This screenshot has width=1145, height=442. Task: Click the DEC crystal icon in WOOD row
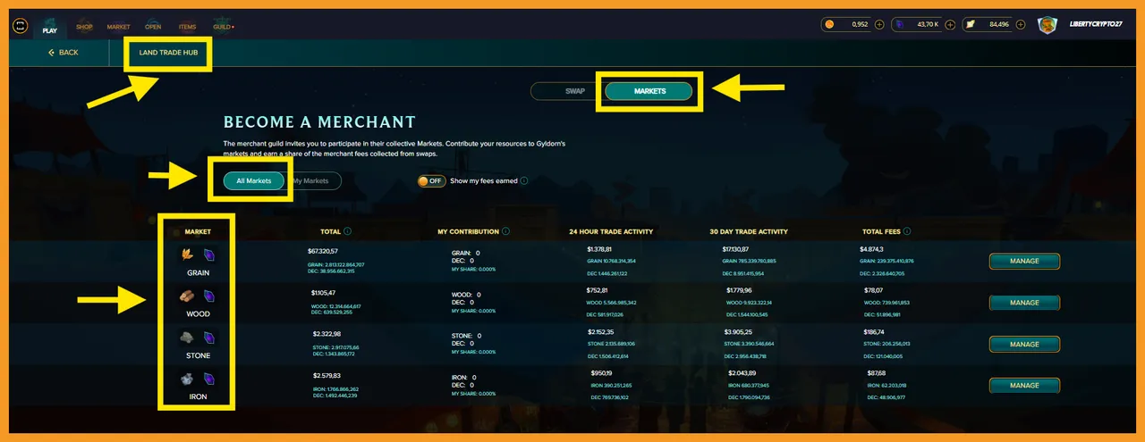pos(209,296)
